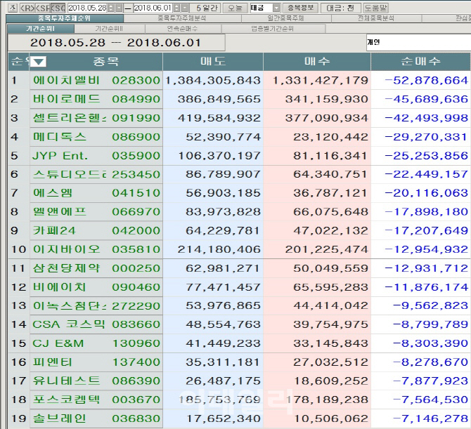The height and width of the screenshot is (429, 471).
Task: Click the end date field 2018.06.01
Action: point(153,8)
